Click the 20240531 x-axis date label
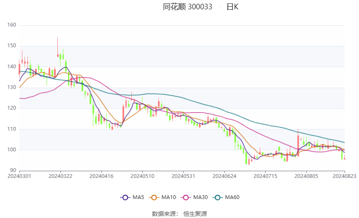The width and height of the screenshot is (359, 218). tap(183, 176)
